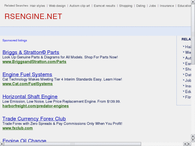Viewport: 195px width, 146px height.
Task: Open the sidebar Job related link
Action: [x=188, y=80]
